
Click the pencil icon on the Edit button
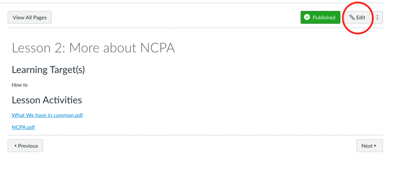(352, 17)
